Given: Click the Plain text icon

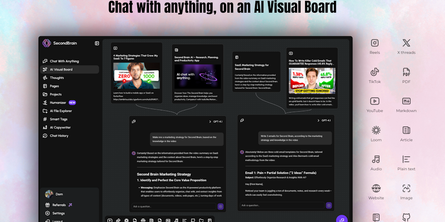Looking at the screenshot, I should [x=406, y=159].
